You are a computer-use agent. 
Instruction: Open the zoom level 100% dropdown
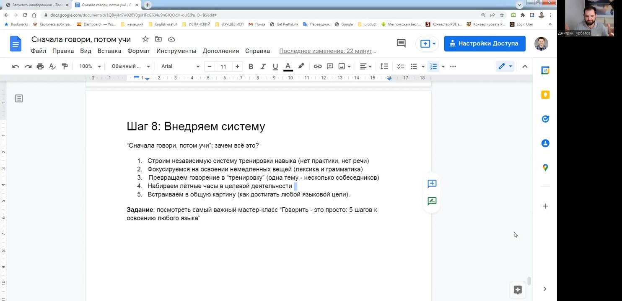(x=90, y=66)
